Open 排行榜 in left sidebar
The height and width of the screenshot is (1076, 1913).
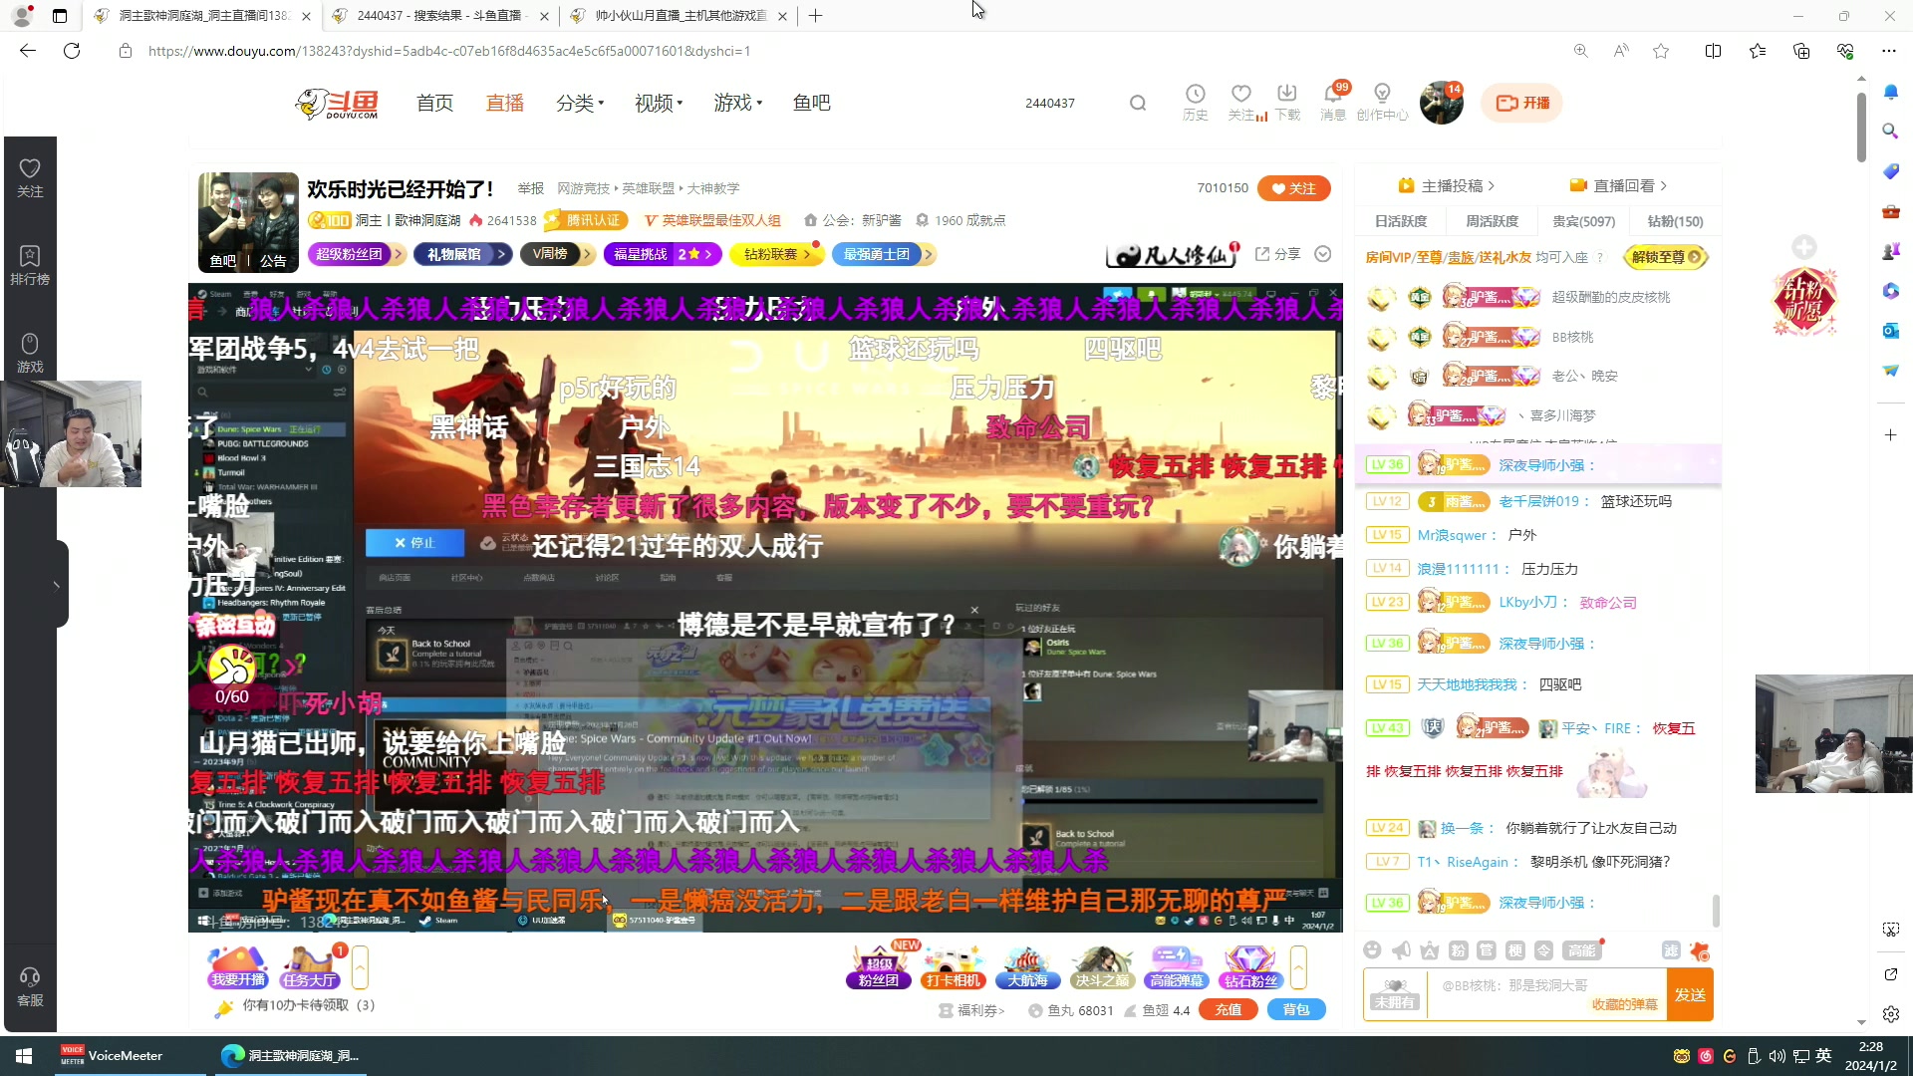coord(30,266)
